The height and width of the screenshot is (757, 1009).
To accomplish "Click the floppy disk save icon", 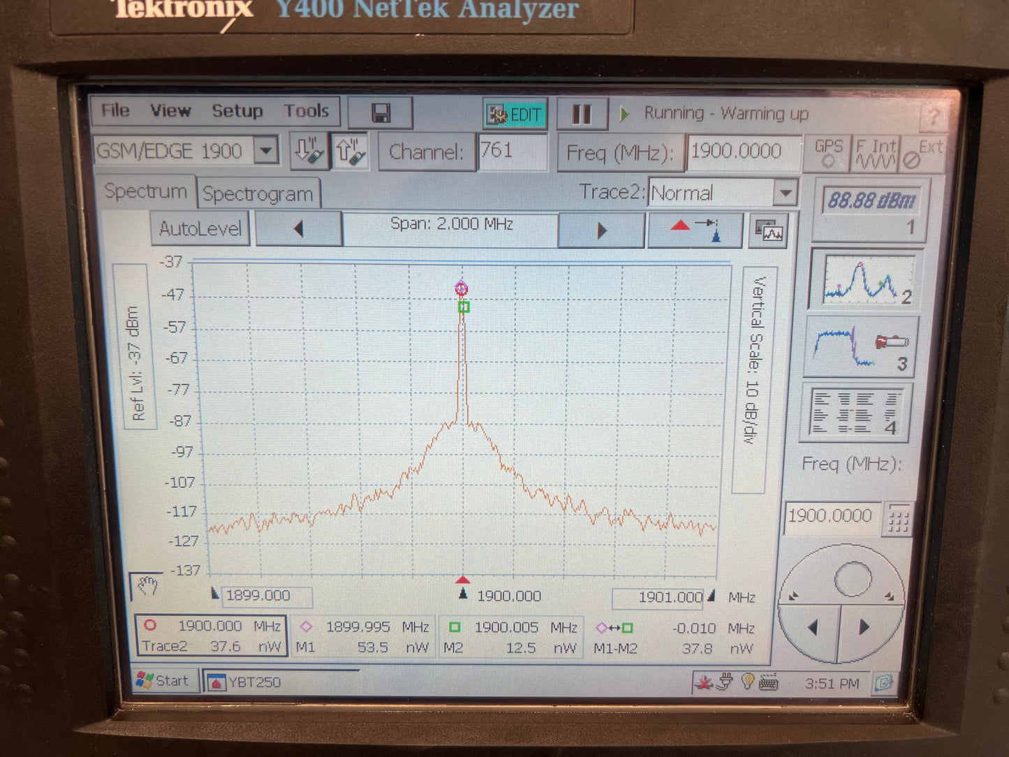I will pyautogui.click(x=381, y=113).
